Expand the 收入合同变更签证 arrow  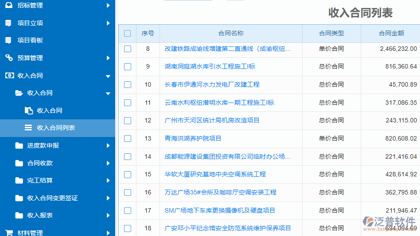pos(108,198)
